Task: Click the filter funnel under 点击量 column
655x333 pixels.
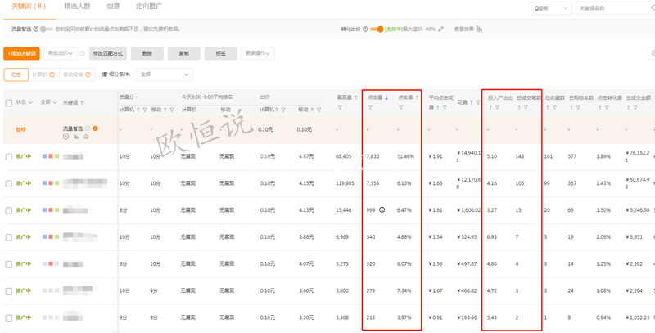Action: tap(371, 108)
